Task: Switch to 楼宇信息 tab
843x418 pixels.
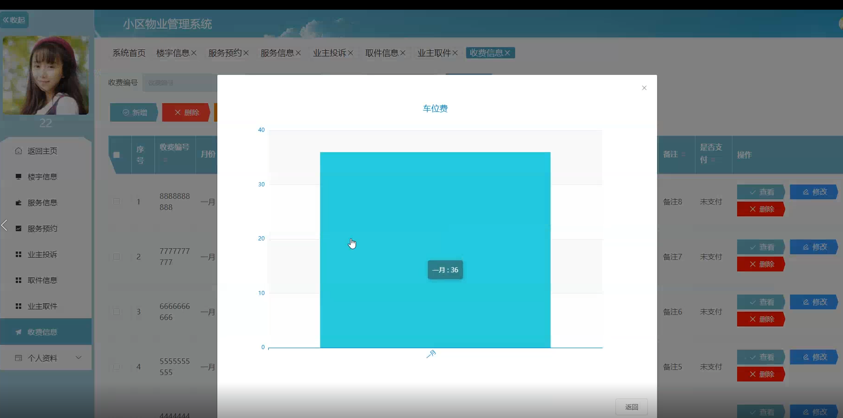Action: [x=173, y=53]
